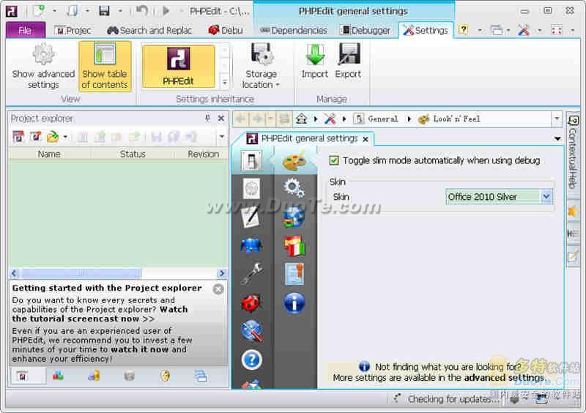Open the General page icon in sidebar
The image size is (586, 413).
coord(251,161)
